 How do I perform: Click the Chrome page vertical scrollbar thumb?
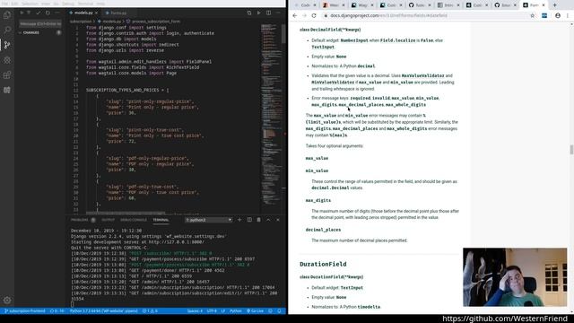(x=571, y=150)
